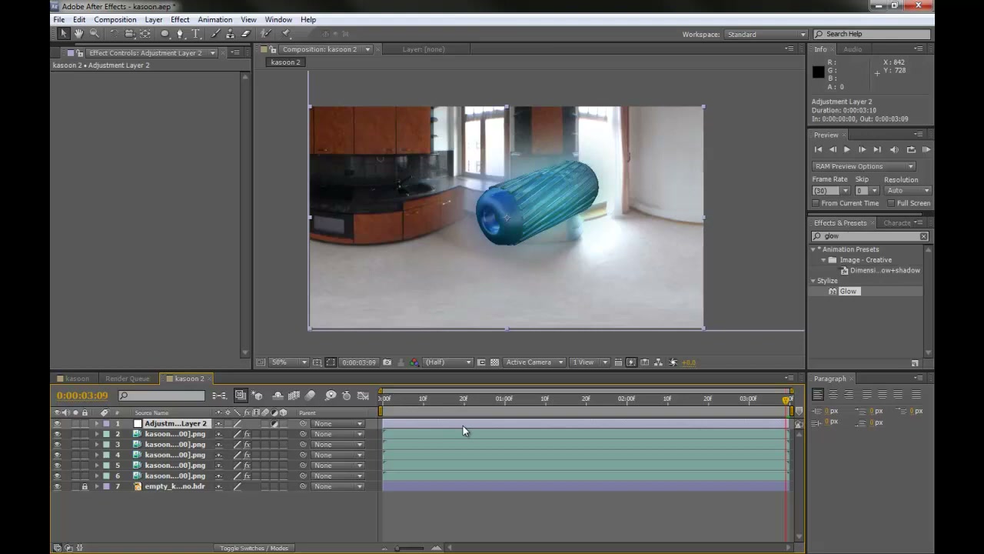
Task: Open the 50% magnification dropdown
Action: coord(288,362)
